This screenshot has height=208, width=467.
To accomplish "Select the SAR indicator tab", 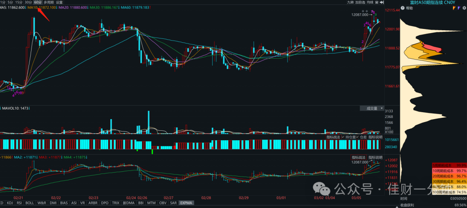I will coord(173,203).
